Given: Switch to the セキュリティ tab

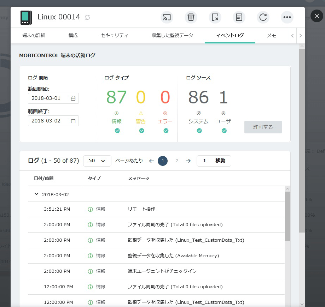Looking at the screenshot, I should (x=114, y=35).
